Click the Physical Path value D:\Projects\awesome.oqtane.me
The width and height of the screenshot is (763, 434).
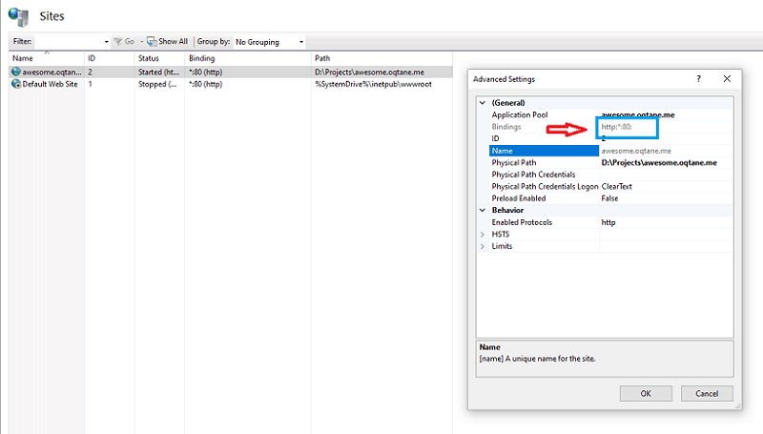[659, 162]
